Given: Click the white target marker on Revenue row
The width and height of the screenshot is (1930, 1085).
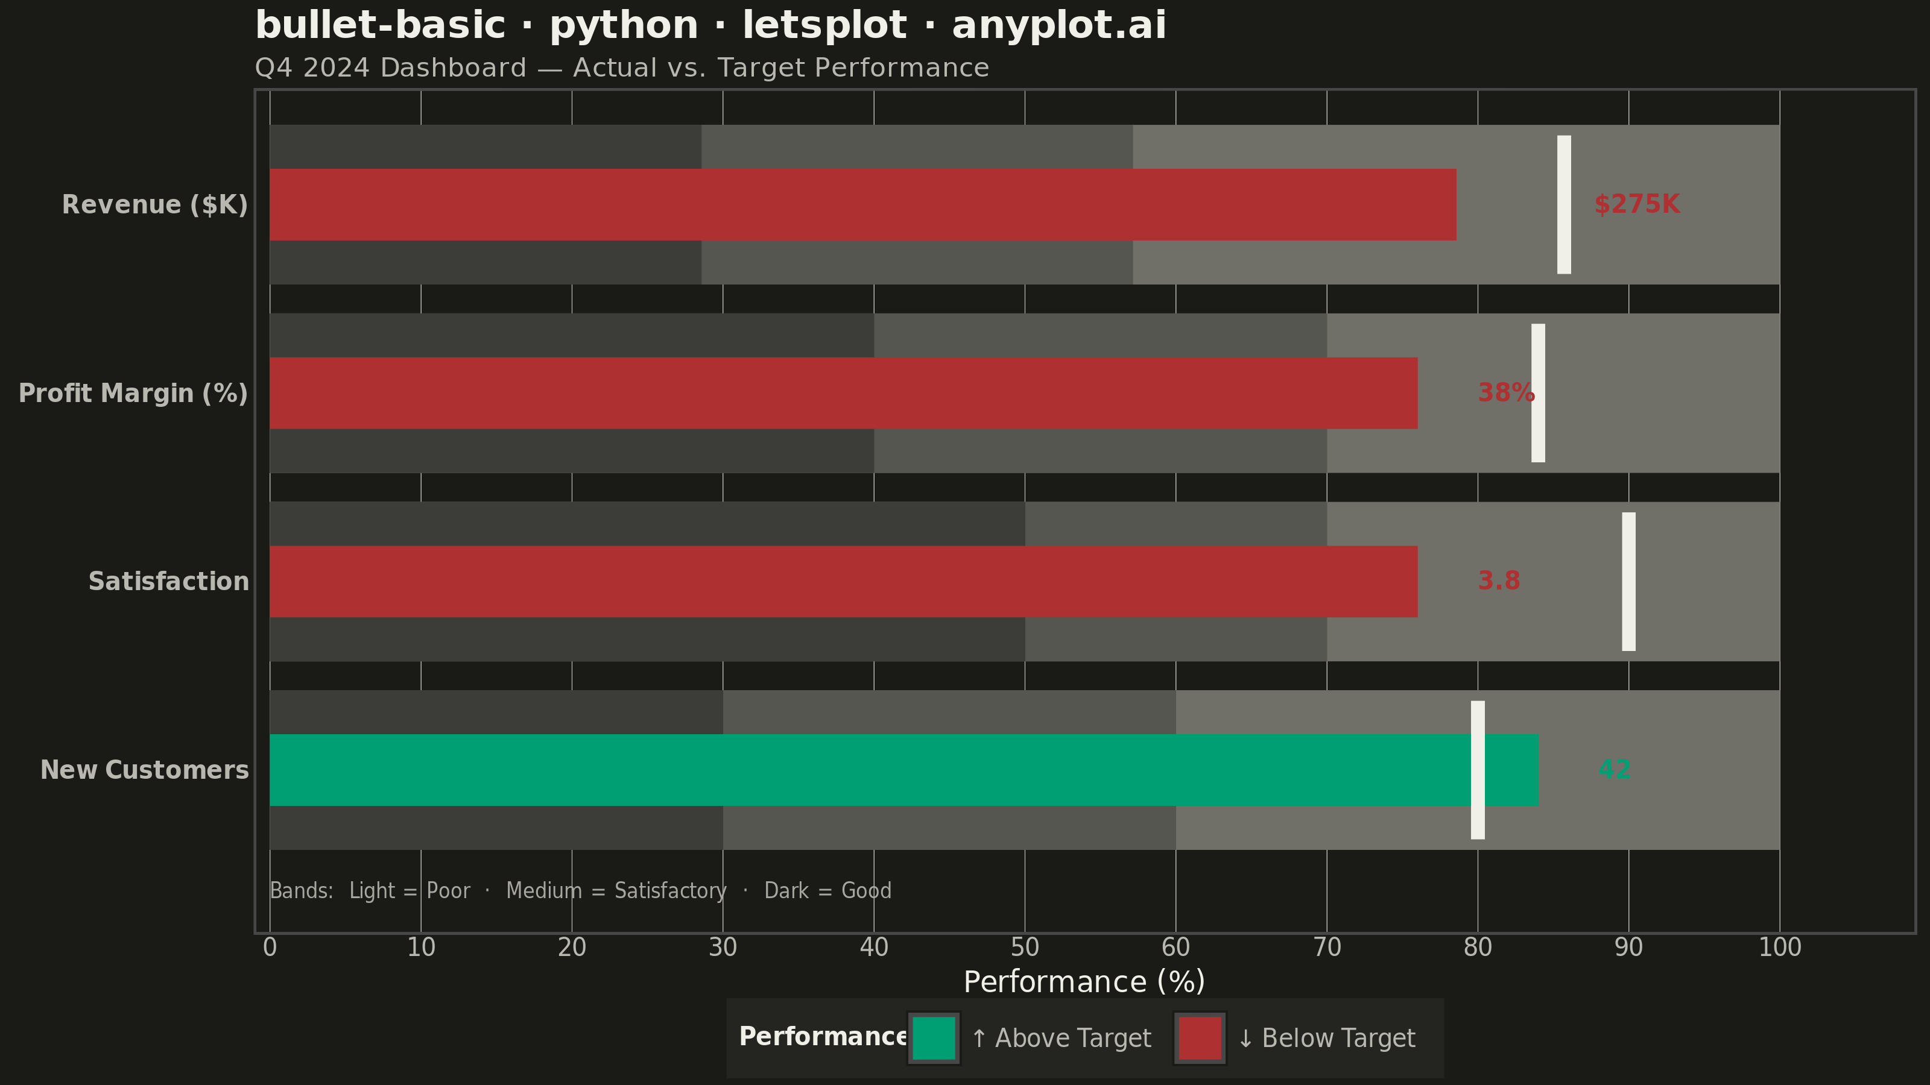Looking at the screenshot, I should tap(1564, 204).
